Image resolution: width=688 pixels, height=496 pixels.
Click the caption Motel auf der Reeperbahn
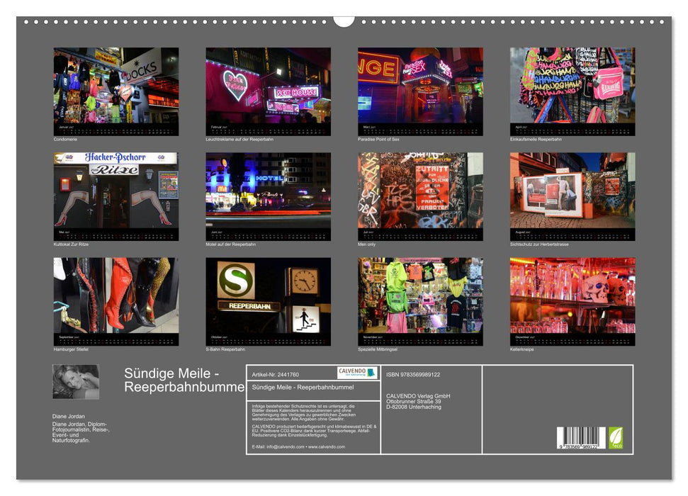pos(231,244)
